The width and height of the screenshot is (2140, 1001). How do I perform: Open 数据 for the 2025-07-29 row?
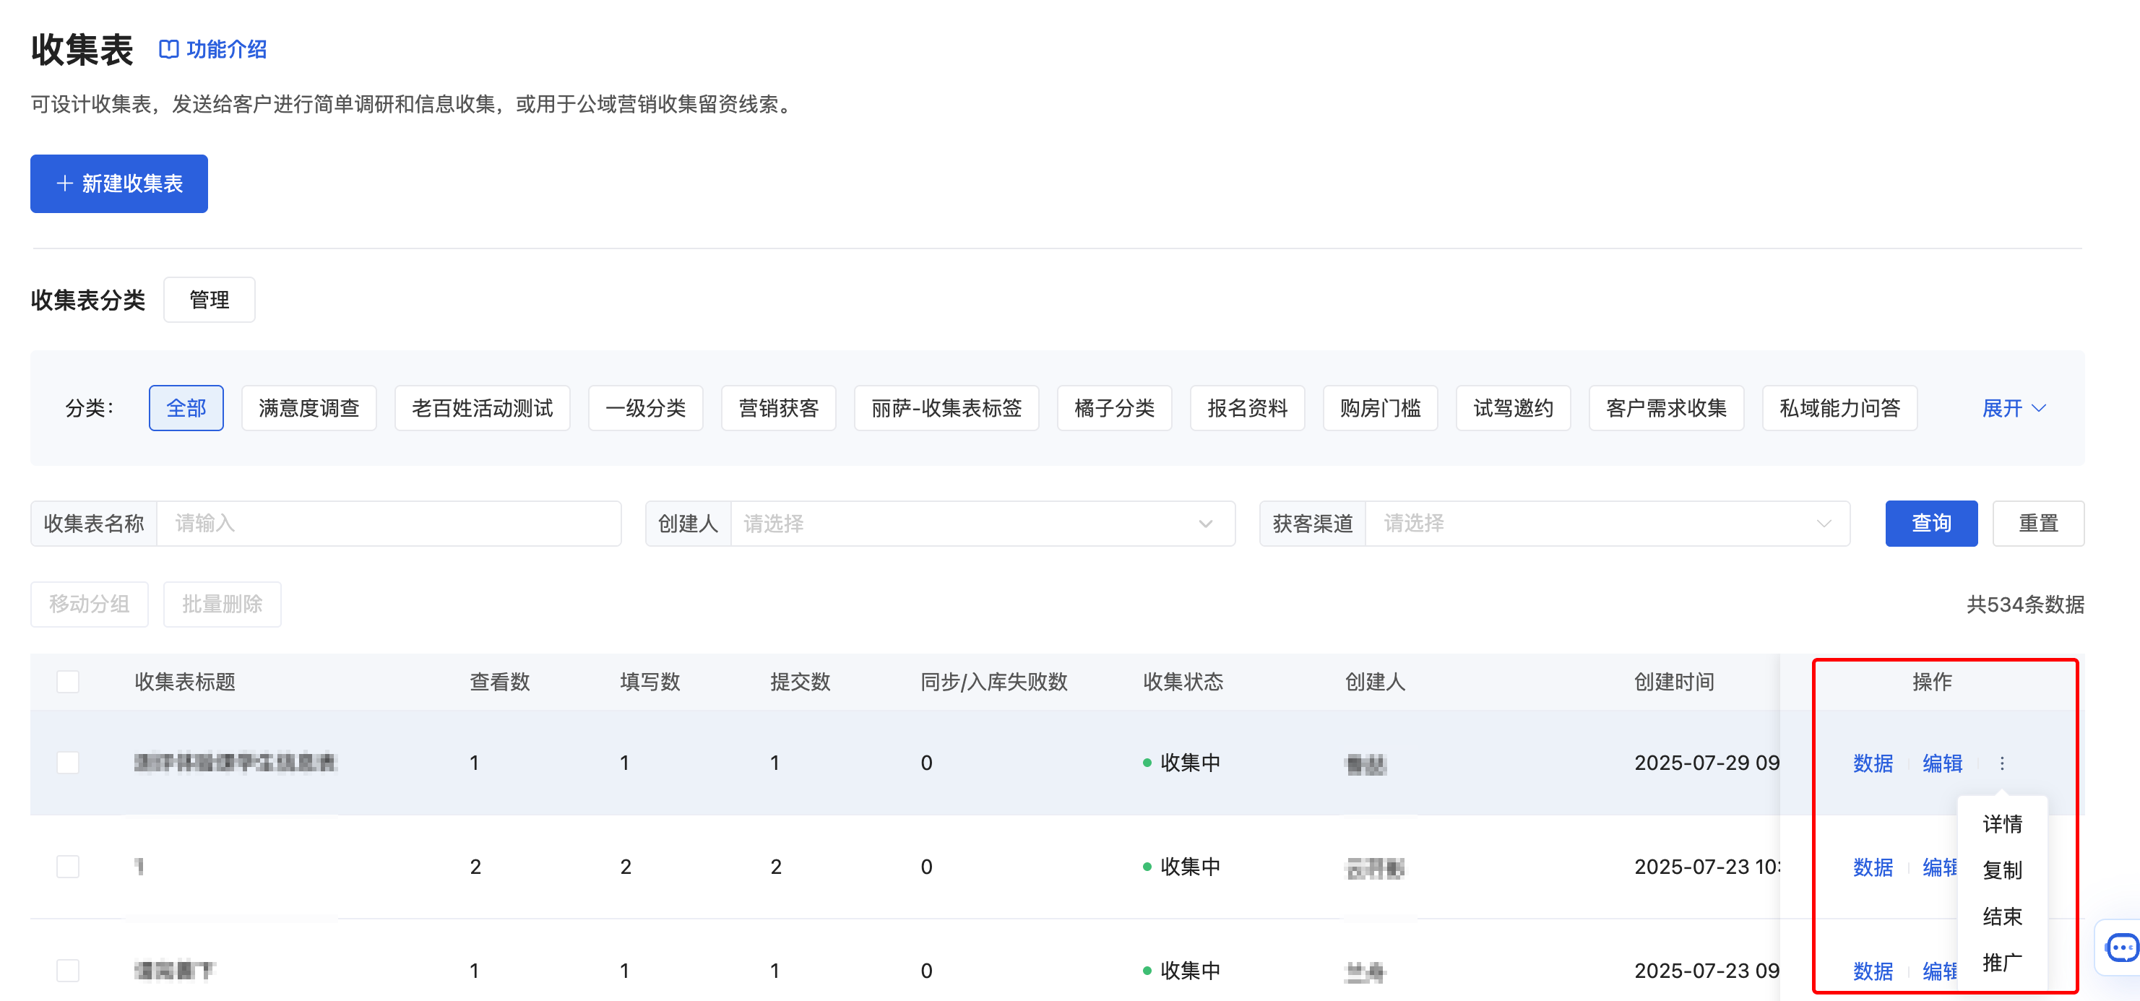click(x=1873, y=763)
